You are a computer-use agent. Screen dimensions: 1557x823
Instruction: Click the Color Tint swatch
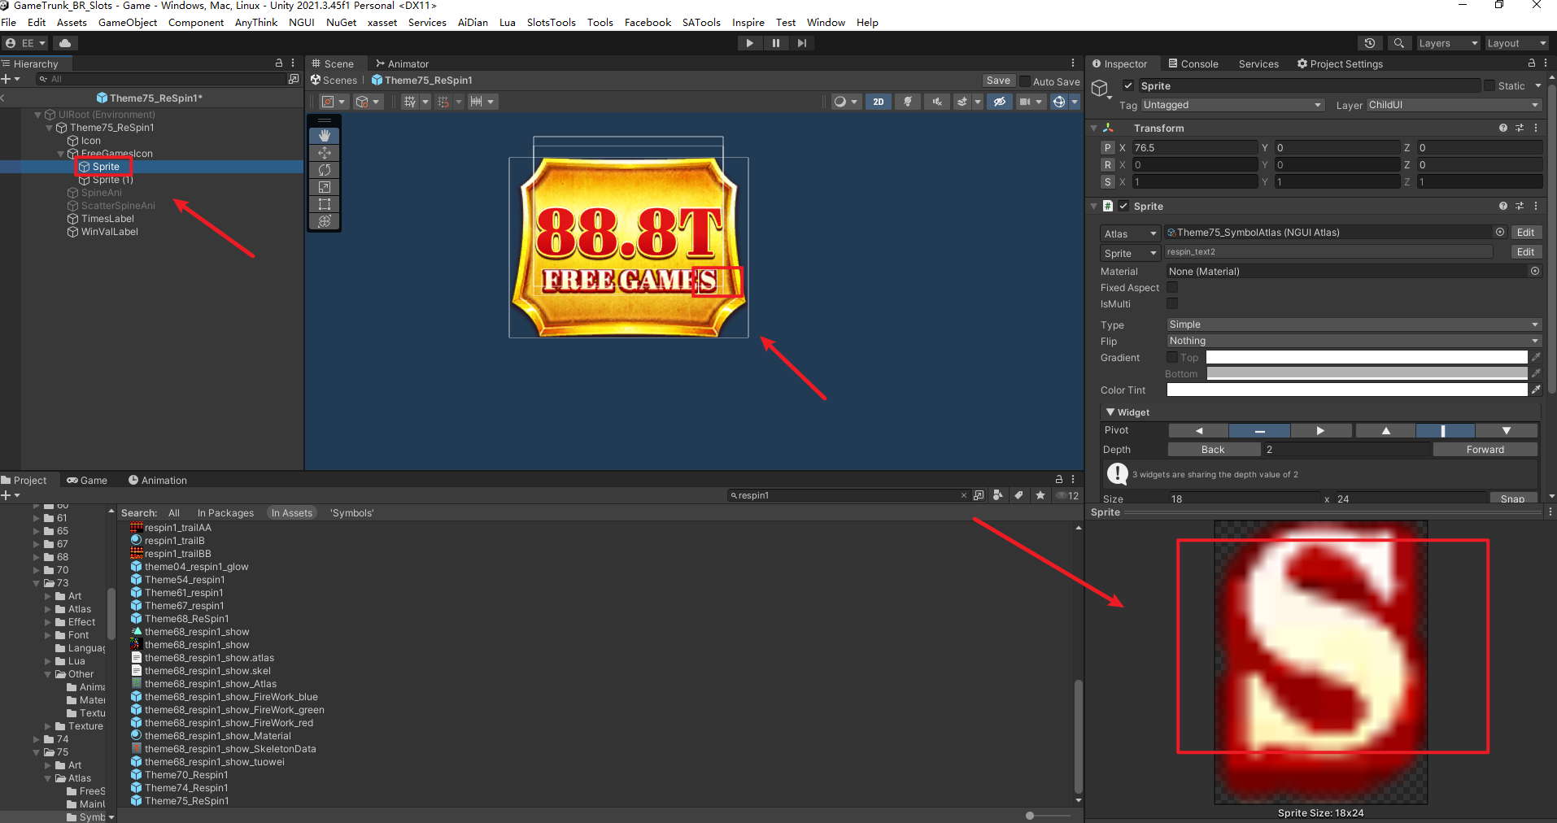pyautogui.click(x=1346, y=390)
